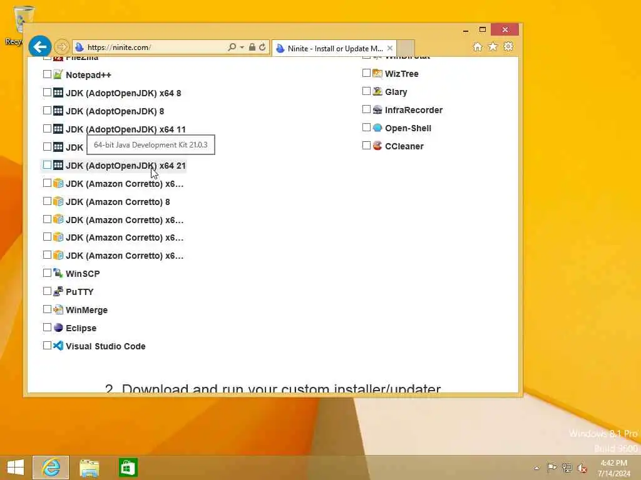641x480 pixels.
Task: Open browser Tools gear icon
Action: tap(508, 47)
